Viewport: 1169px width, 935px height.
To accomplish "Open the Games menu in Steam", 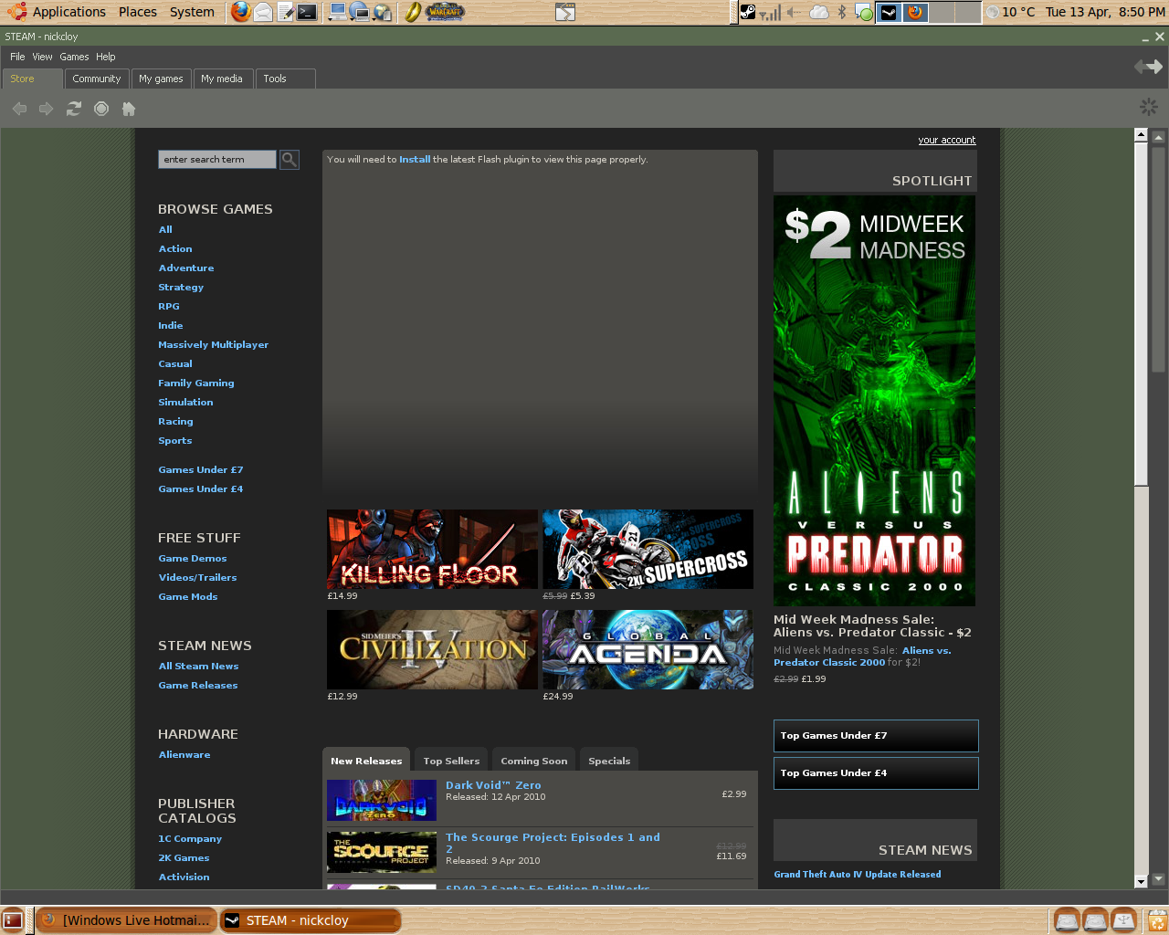I will tap(74, 57).
